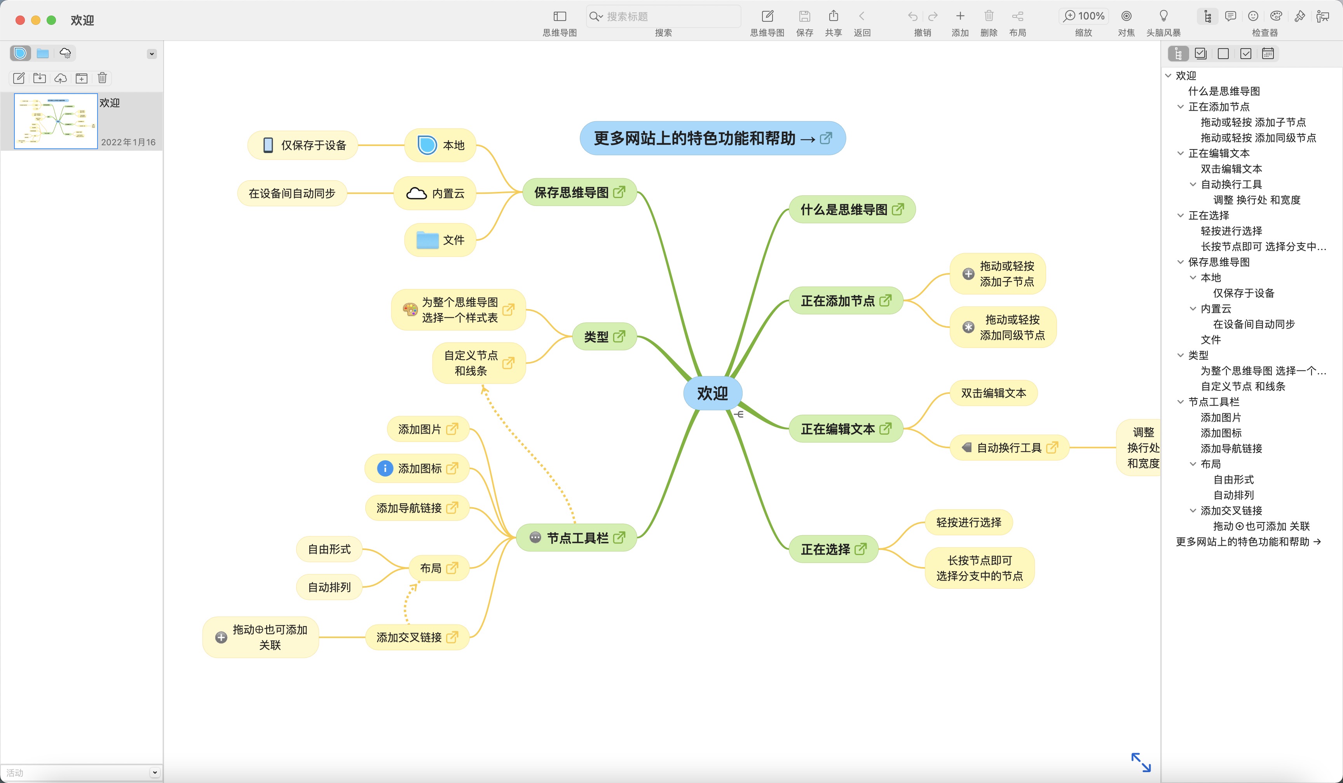Select 什么是思维导图 in outline

(x=1224, y=91)
